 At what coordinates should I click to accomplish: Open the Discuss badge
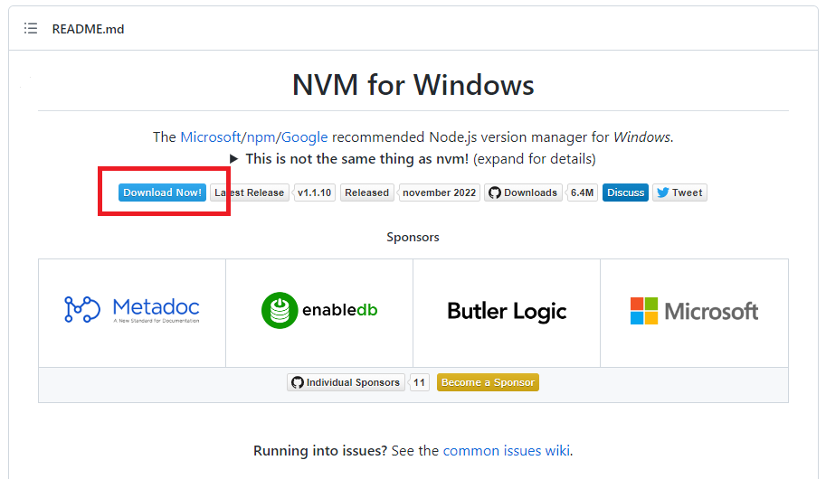(x=625, y=193)
